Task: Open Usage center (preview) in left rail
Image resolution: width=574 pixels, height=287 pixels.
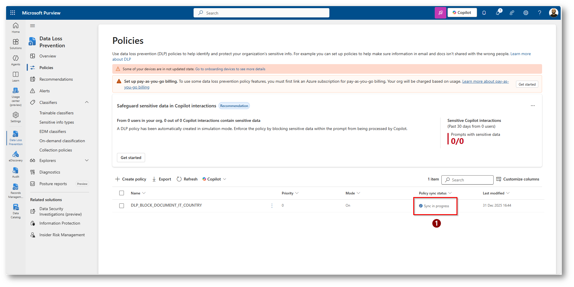Action: click(16, 97)
